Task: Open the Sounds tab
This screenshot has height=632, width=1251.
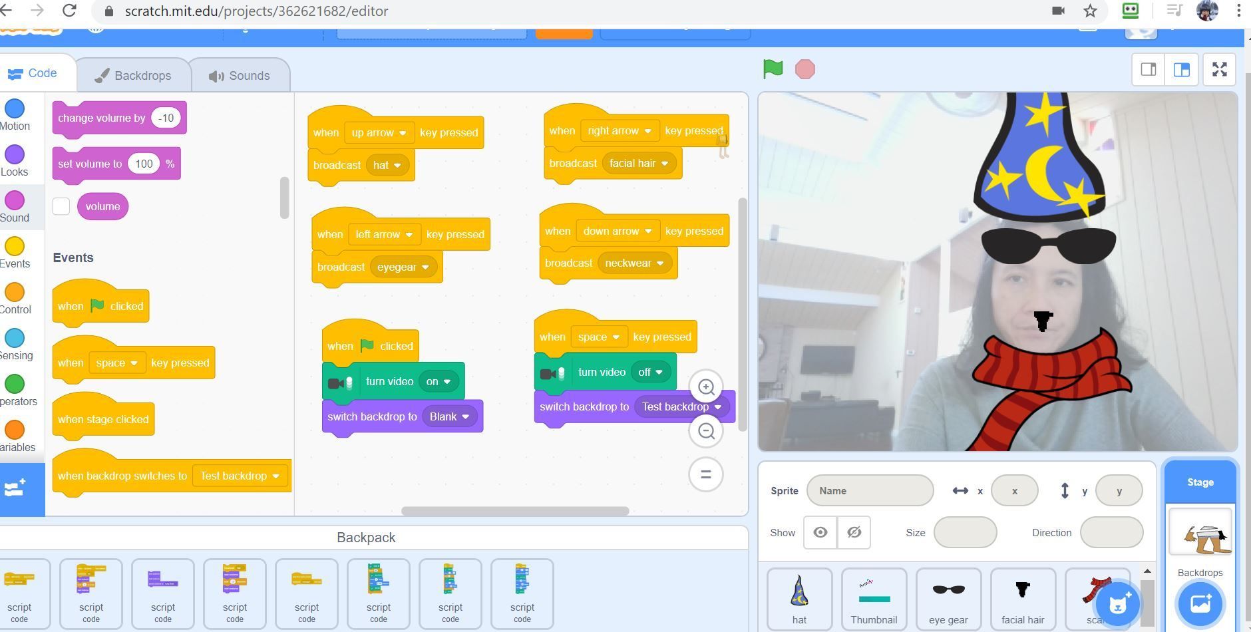Action: tap(240, 76)
